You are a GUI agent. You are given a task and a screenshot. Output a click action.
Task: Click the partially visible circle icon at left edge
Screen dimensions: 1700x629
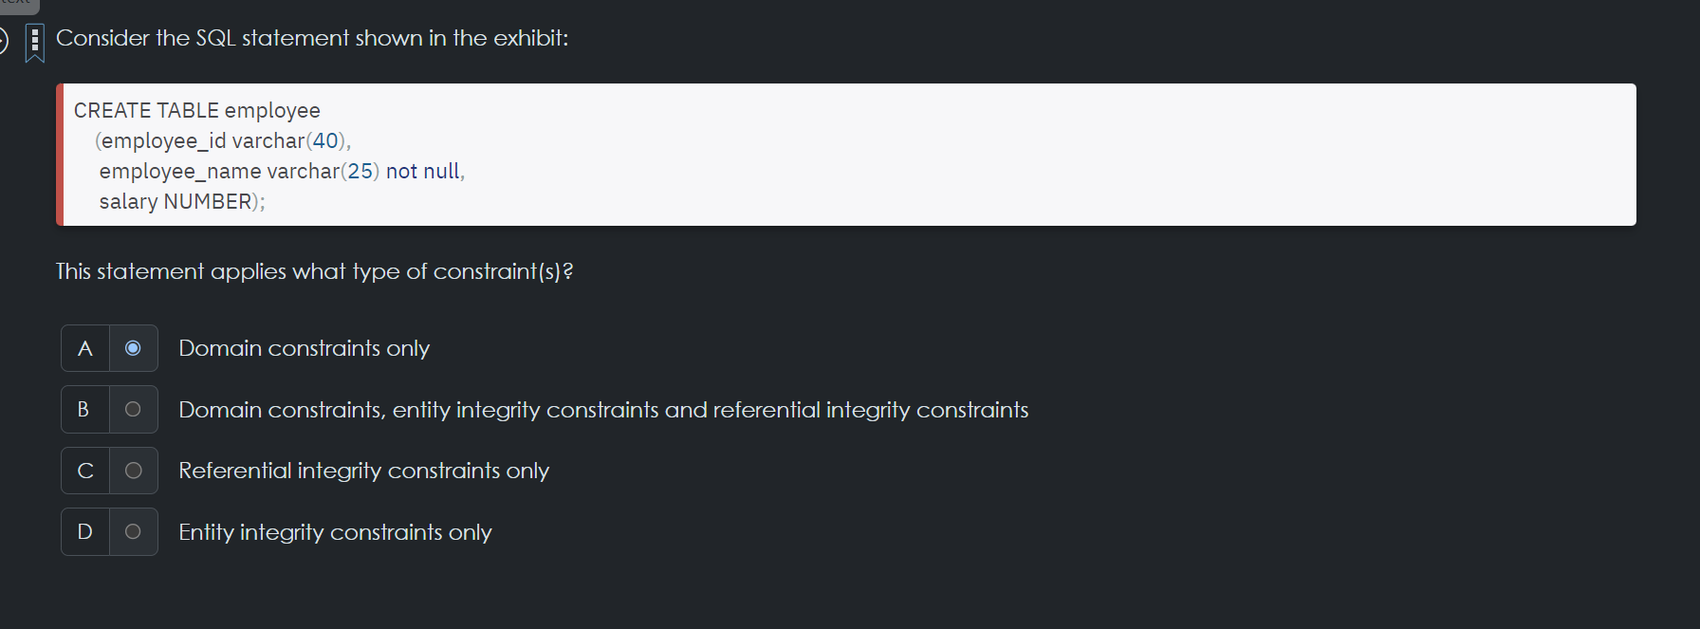[4, 41]
